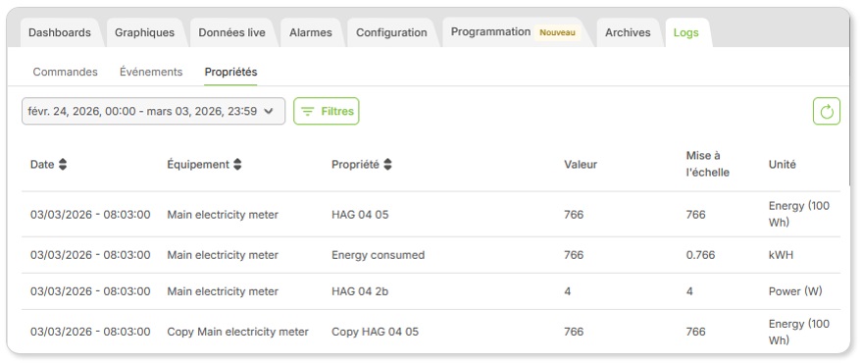Sort by Date column arrows

(63, 165)
